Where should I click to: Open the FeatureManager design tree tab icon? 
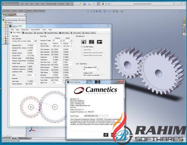4,15
